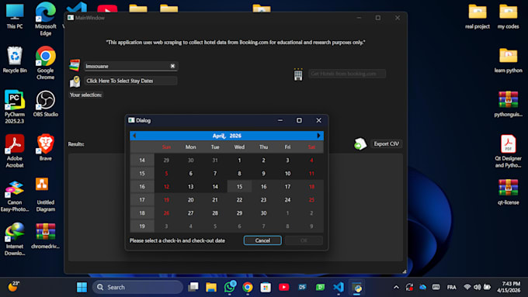This screenshot has width=528, height=297.
Task: Click the taskbar Search box
Action: [x=137, y=287]
